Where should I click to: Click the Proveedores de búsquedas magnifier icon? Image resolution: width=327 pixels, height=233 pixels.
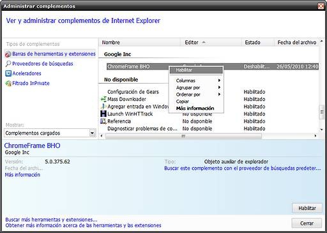click(8, 64)
